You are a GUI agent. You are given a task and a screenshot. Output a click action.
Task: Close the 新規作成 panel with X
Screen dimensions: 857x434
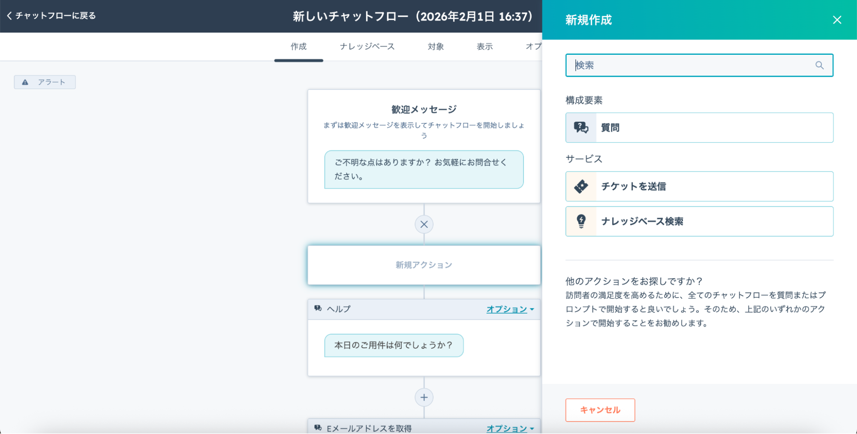click(x=837, y=20)
